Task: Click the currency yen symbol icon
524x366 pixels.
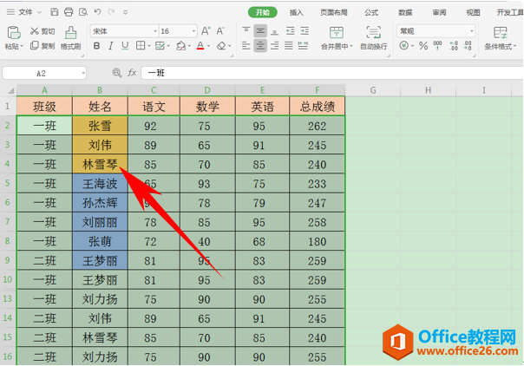Action: click(x=403, y=46)
